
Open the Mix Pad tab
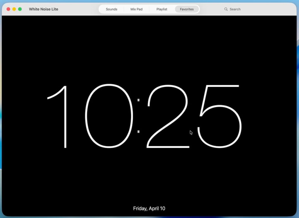[x=136, y=9]
